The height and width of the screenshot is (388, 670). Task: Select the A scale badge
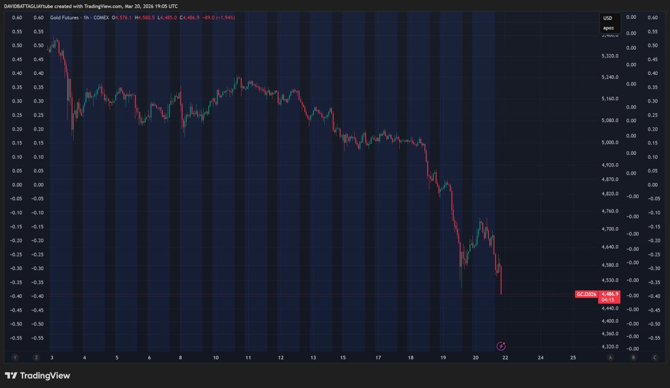pos(610,358)
